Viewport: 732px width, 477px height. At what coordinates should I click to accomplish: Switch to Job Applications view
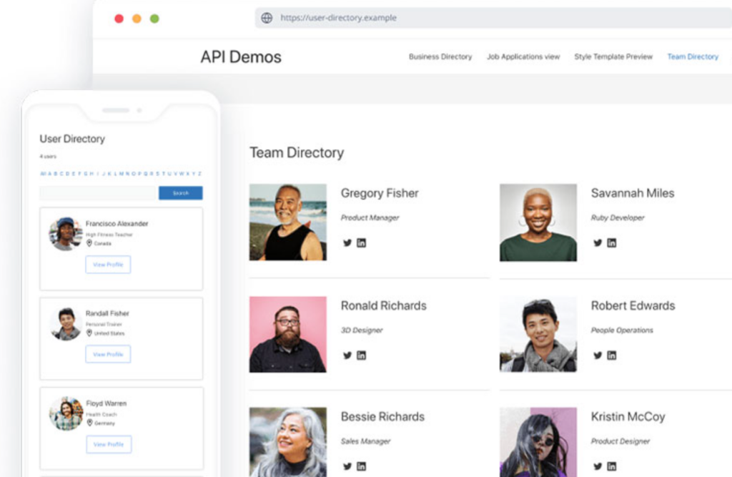[x=523, y=56]
